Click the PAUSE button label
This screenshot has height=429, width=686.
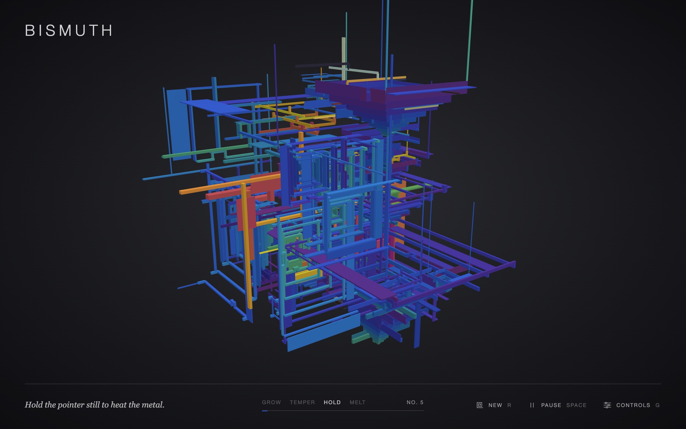551,405
